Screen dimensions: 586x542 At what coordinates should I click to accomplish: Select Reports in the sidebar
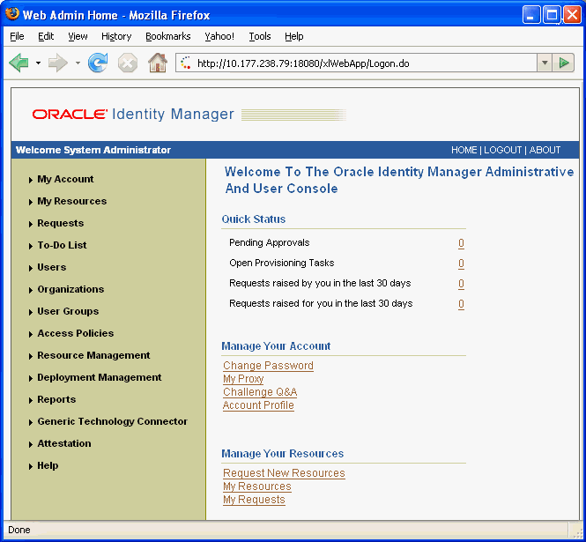coord(56,399)
